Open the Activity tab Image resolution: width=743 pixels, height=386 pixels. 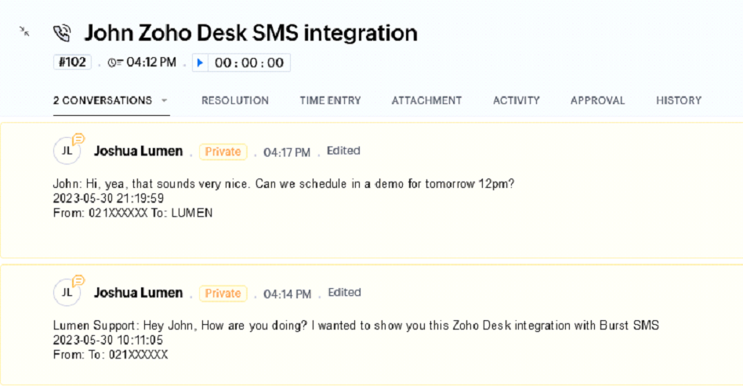[516, 100]
